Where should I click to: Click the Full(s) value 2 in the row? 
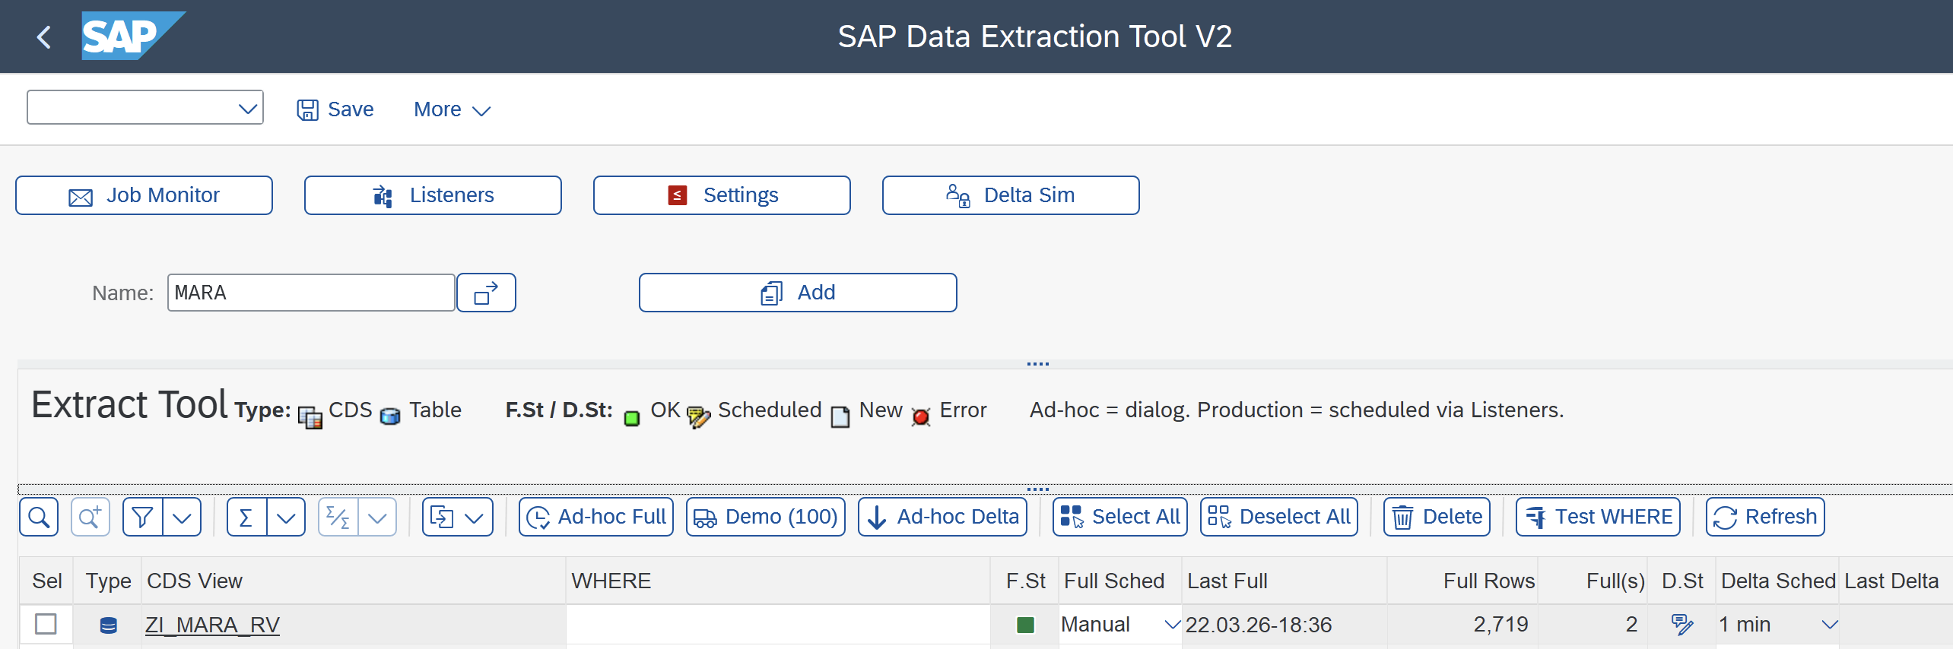[1631, 625]
